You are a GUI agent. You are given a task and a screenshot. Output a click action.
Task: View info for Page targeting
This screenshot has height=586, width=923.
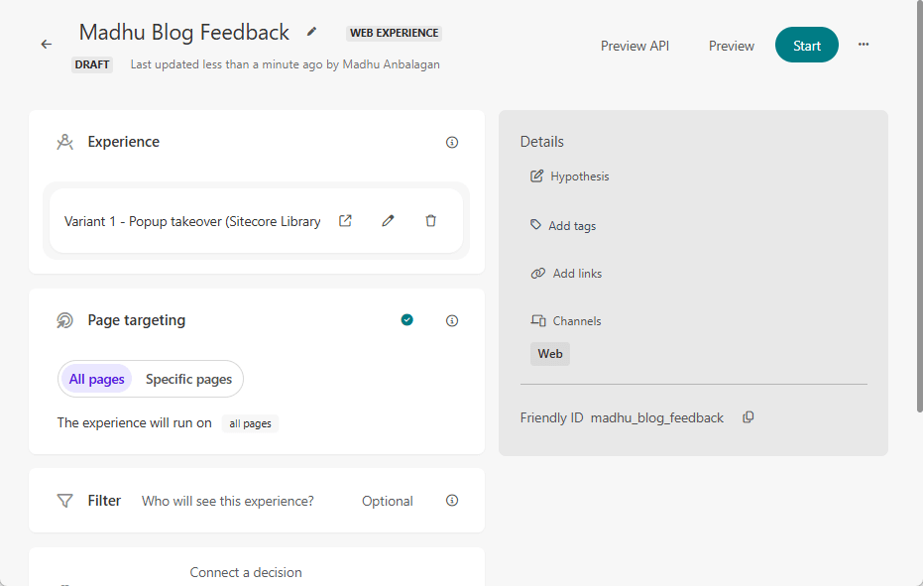[451, 320]
